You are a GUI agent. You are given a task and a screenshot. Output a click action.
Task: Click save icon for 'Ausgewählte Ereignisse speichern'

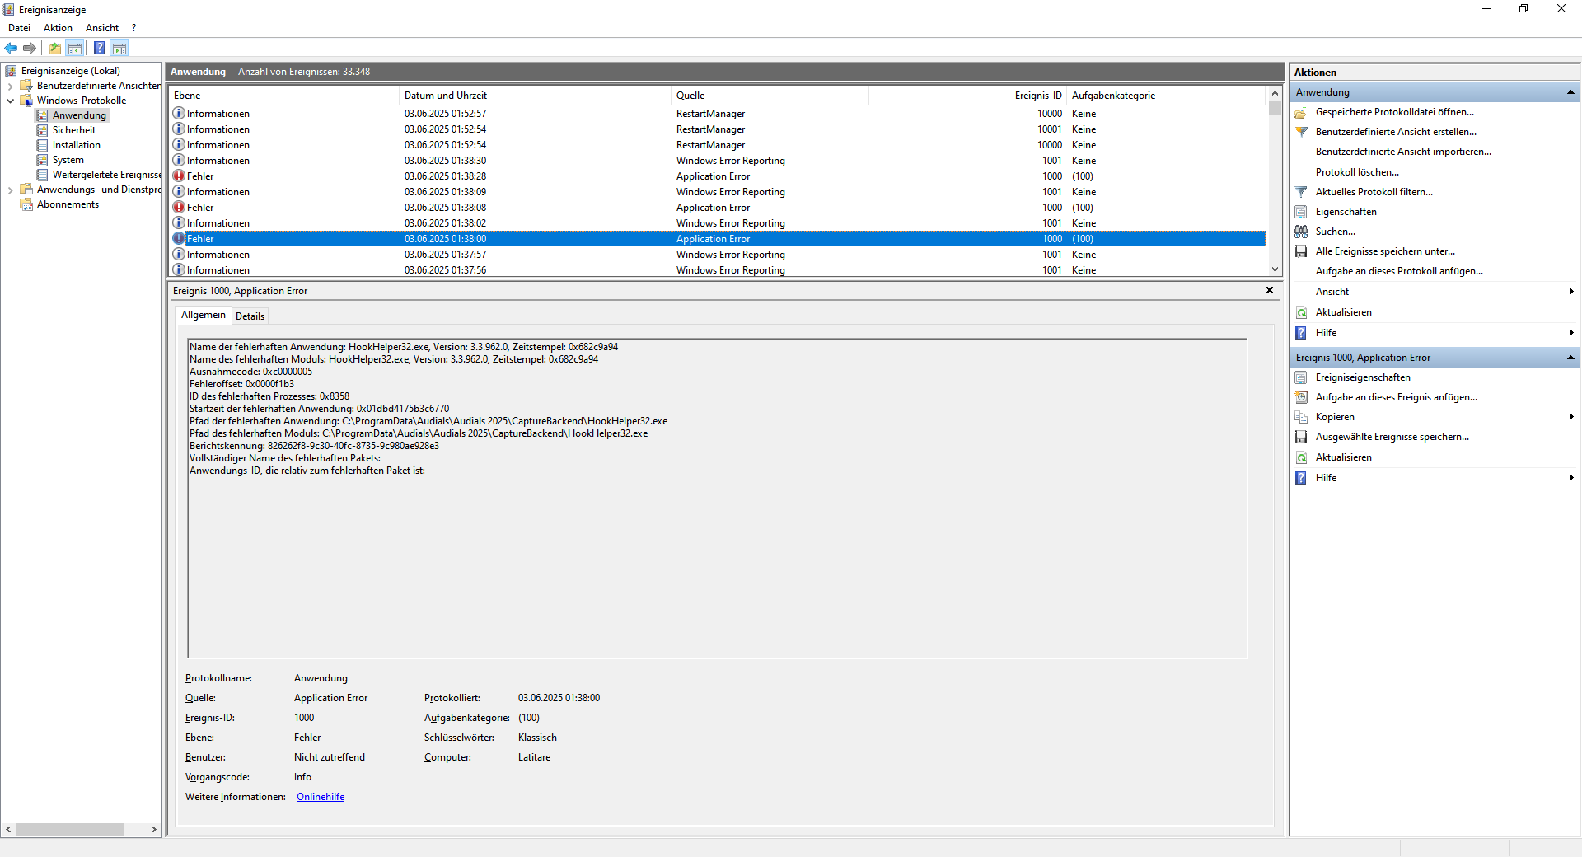click(x=1301, y=437)
